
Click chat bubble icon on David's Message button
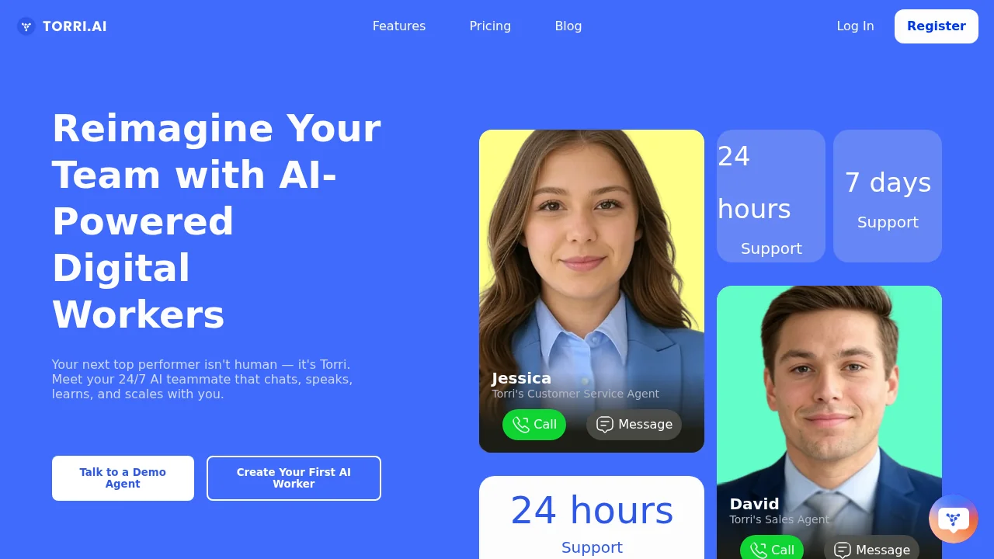pyautogui.click(x=843, y=550)
